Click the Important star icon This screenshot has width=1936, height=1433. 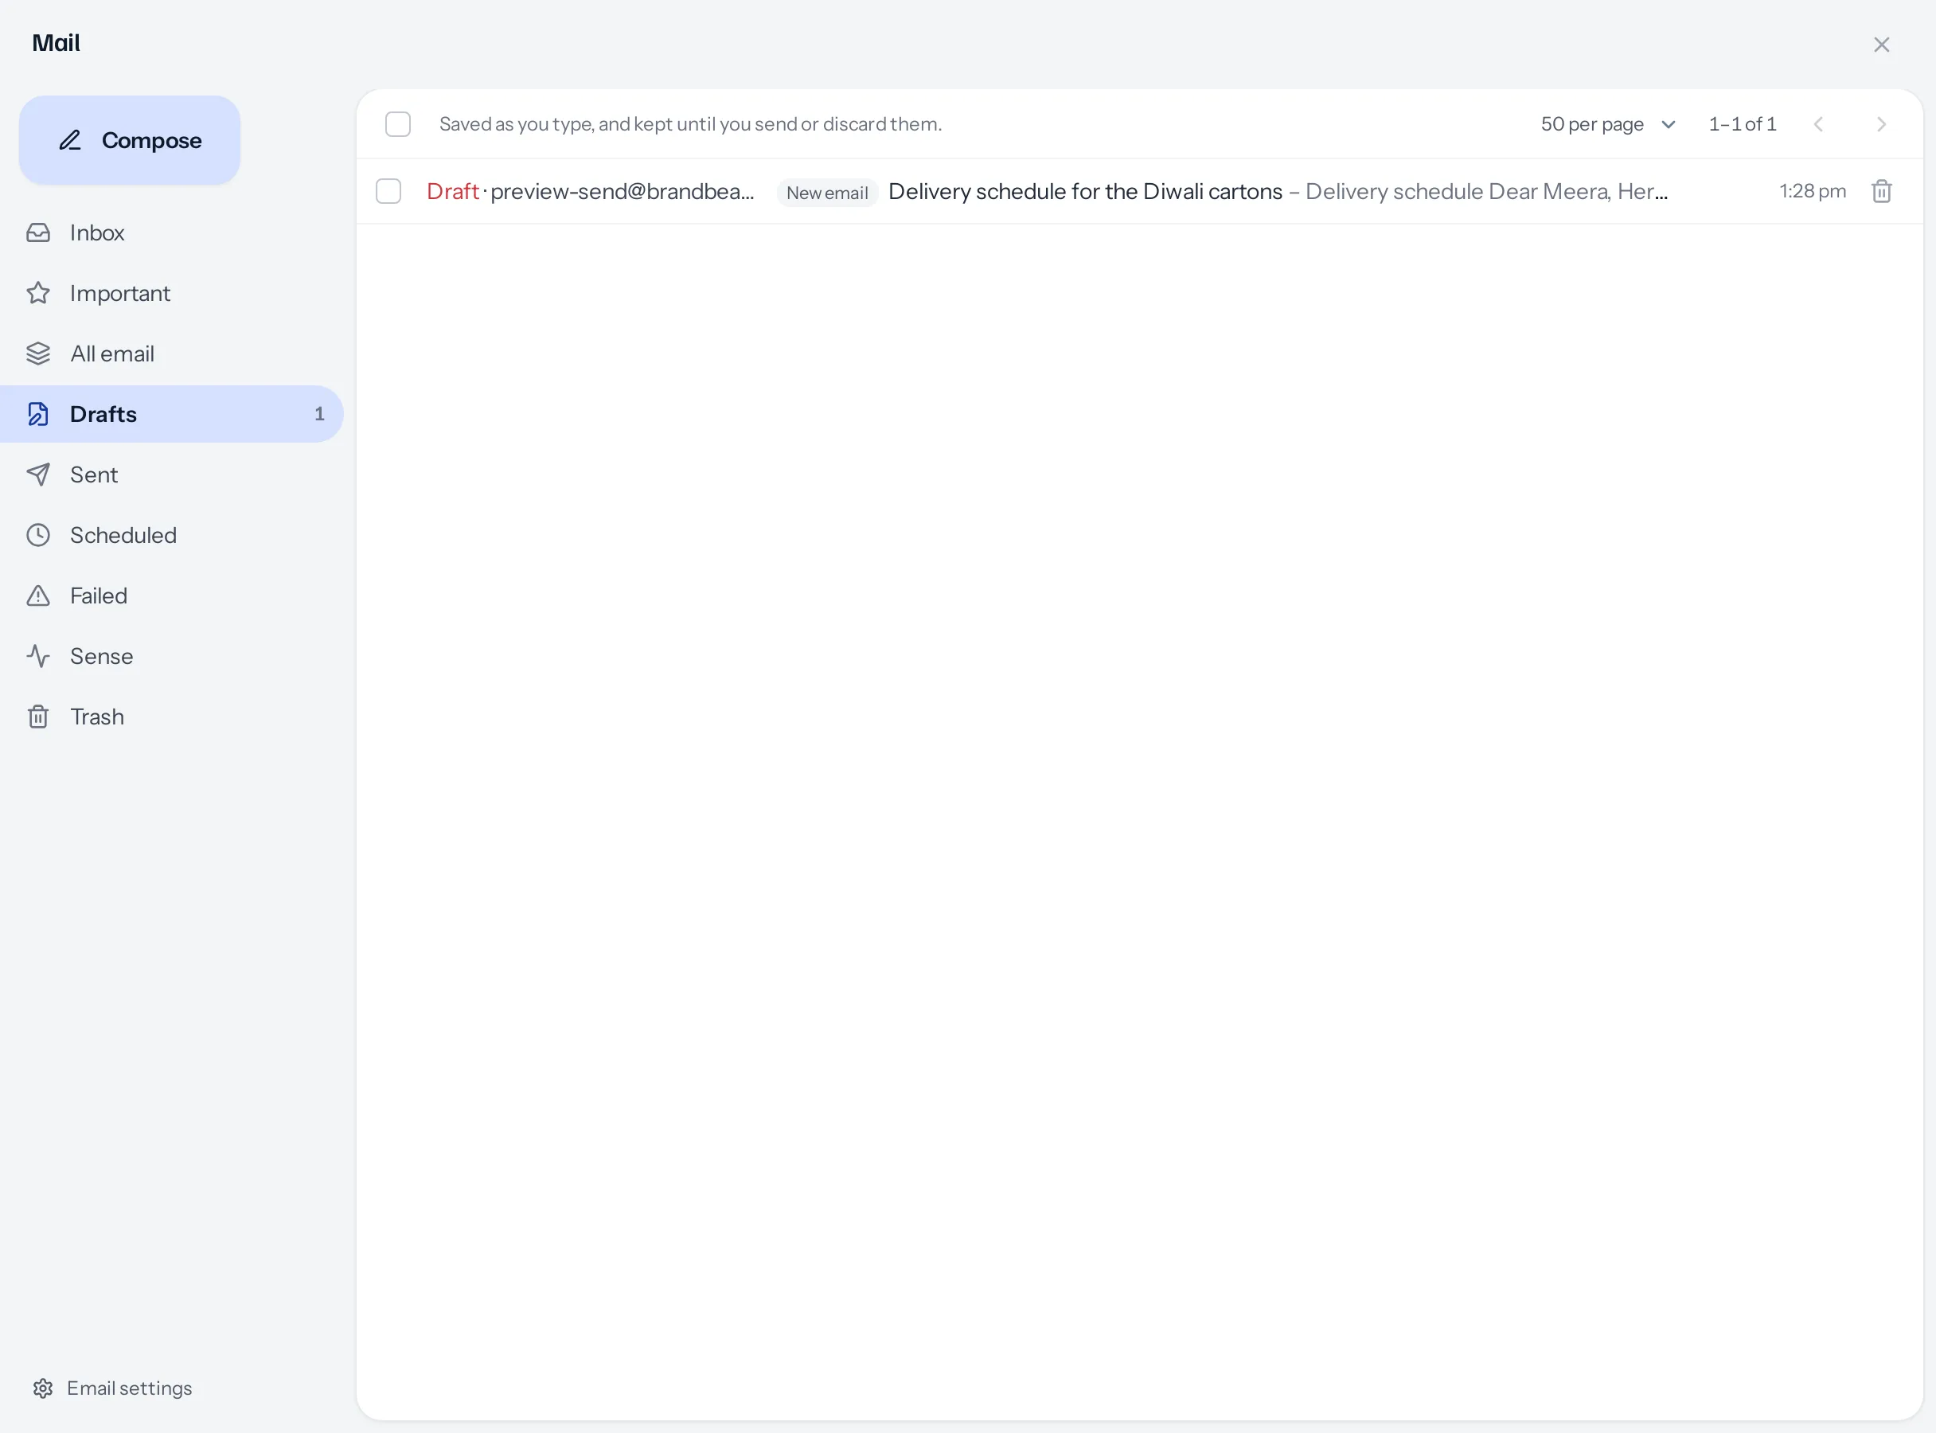[38, 293]
